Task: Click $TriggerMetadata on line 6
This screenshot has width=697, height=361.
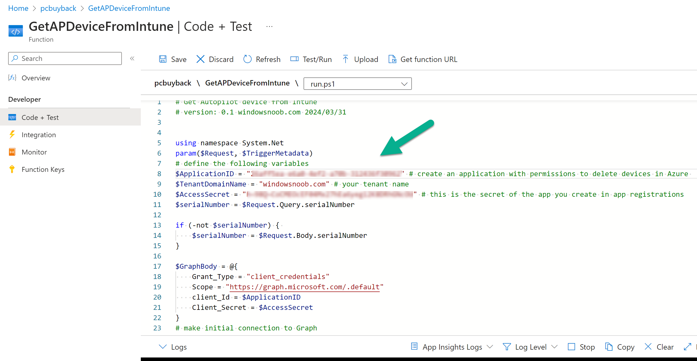Action: click(x=275, y=153)
